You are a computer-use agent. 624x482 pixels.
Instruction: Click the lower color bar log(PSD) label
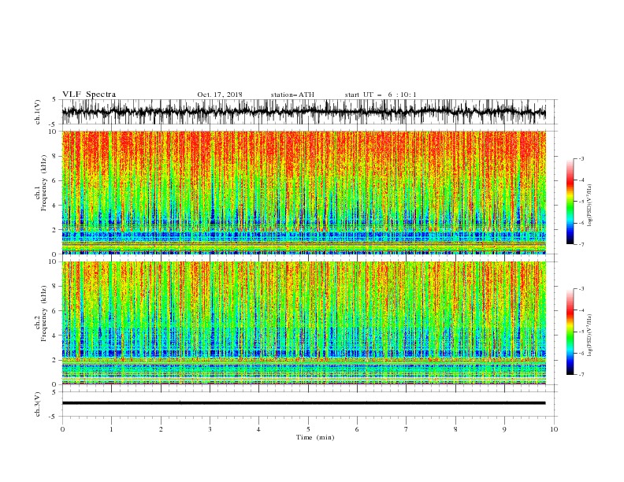click(589, 336)
